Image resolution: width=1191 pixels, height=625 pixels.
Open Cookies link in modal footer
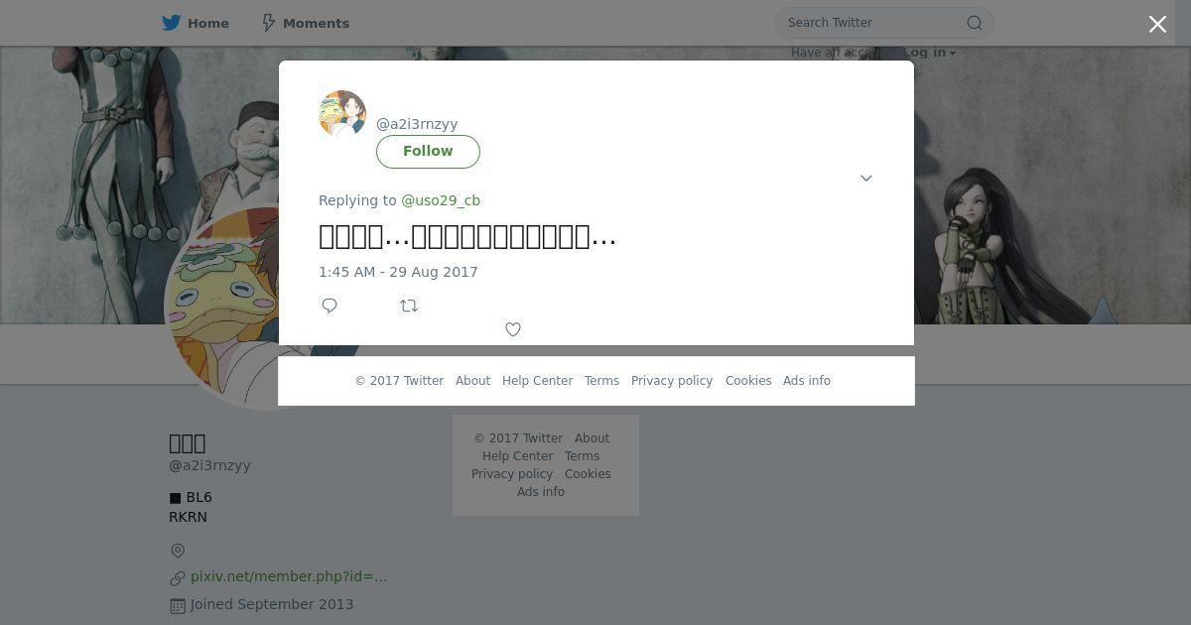[748, 381]
